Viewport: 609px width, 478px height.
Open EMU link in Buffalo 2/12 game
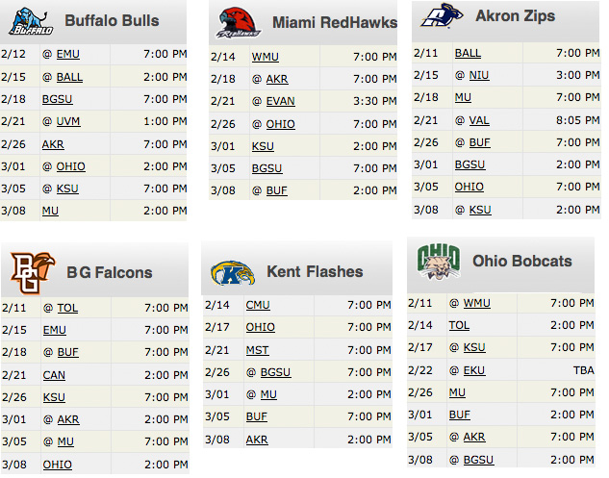(68, 54)
